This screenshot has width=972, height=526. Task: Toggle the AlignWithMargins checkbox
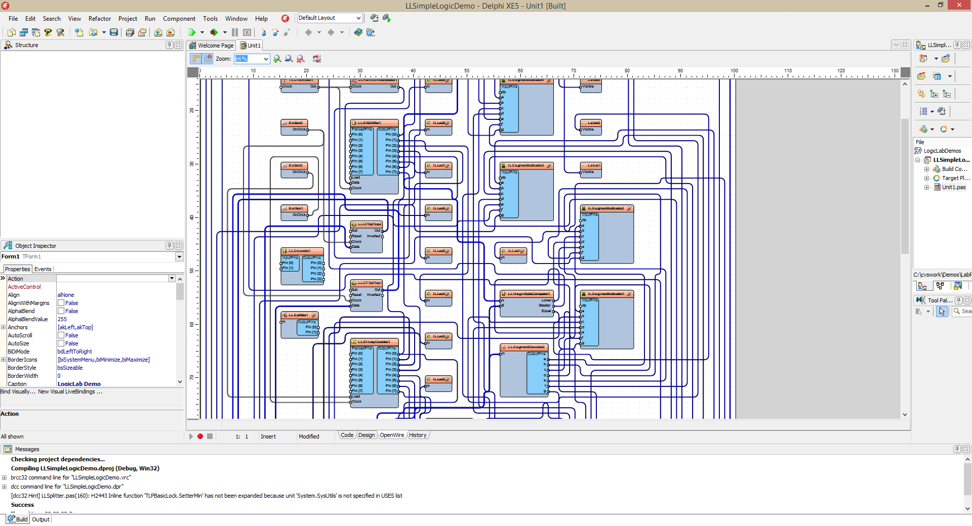pyautogui.click(x=61, y=303)
